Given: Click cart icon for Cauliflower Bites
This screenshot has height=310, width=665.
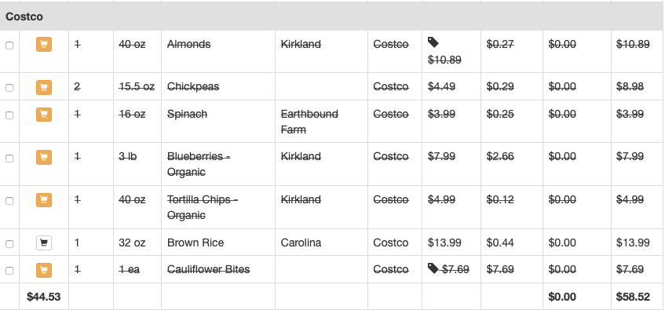Looking at the screenshot, I should tap(44, 270).
